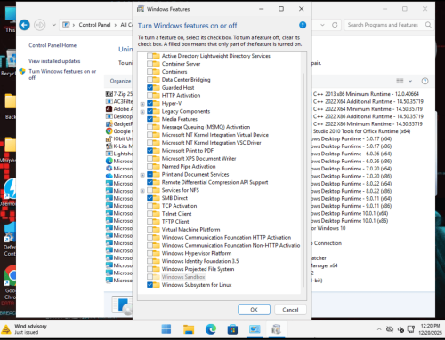445x340 pixels.
Task: Click the Google Chrome desktop shortcut
Action: (x=11, y=282)
